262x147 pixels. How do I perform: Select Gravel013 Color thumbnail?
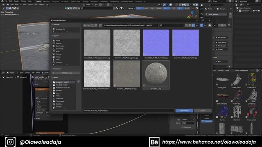[x=126, y=73]
